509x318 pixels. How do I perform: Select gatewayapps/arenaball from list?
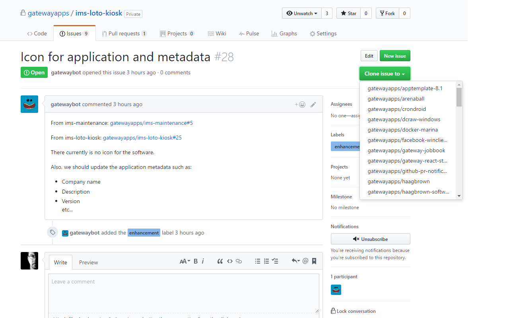coord(408,99)
